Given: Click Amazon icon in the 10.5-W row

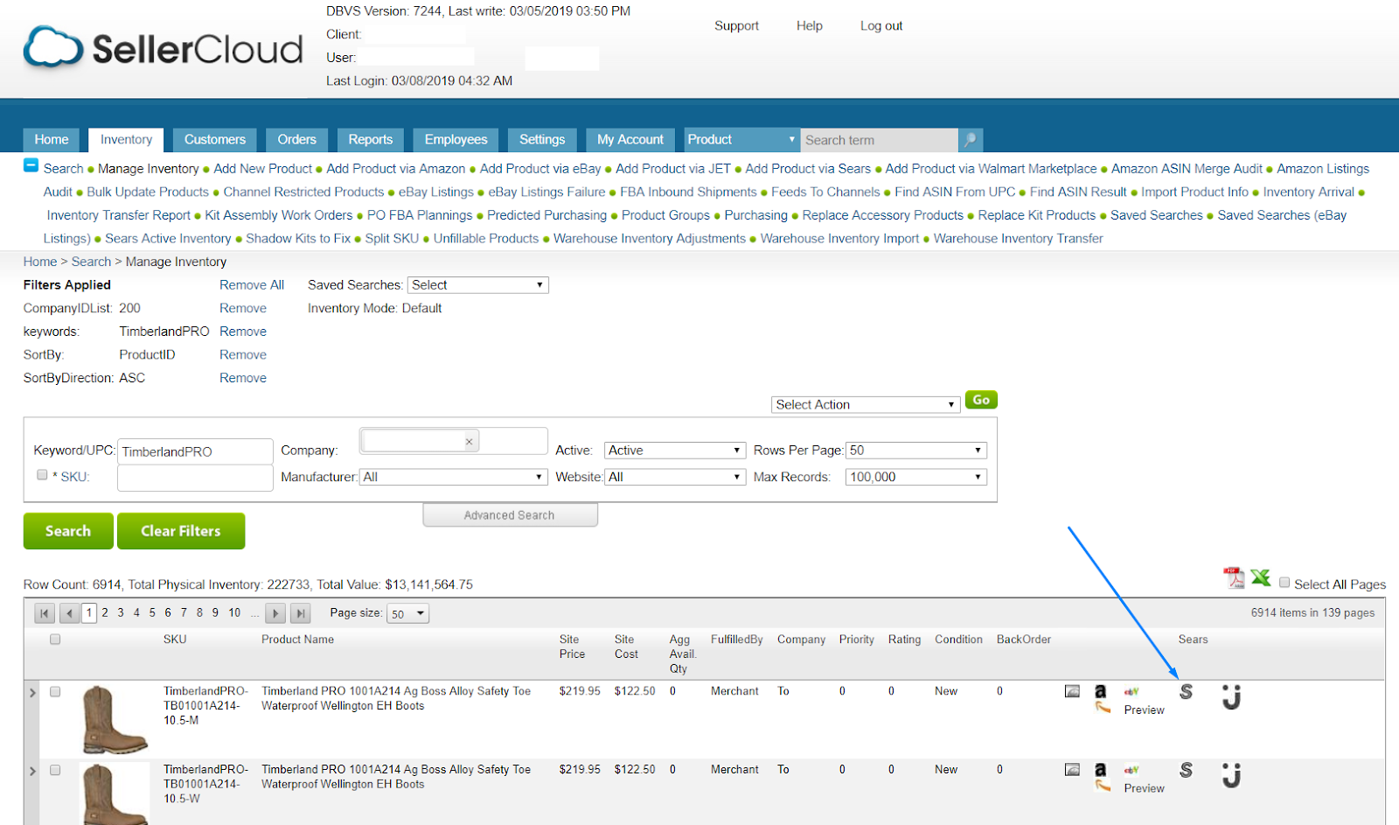Looking at the screenshot, I should point(1100,770).
